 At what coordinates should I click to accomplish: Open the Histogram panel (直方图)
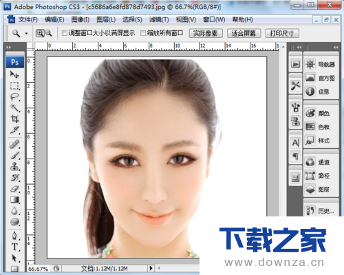click(321, 78)
